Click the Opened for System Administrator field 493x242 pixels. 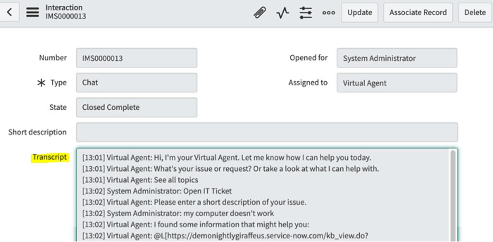(397, 58)
